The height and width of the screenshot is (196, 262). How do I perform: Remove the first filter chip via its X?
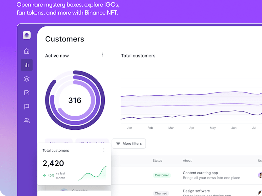pyautogui.click(x=66, y=142)
